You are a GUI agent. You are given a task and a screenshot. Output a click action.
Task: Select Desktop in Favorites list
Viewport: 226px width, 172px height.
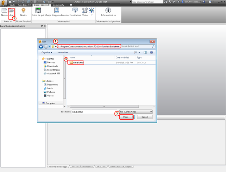[49, 63]
